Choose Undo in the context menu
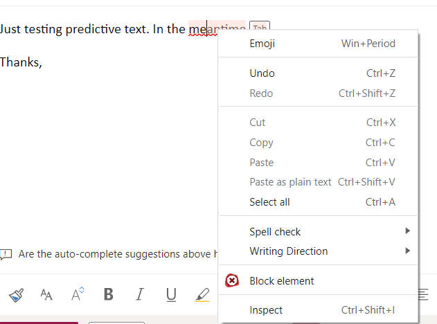The height and width of the screenshot is (324, 437). [x=262, y=73]
